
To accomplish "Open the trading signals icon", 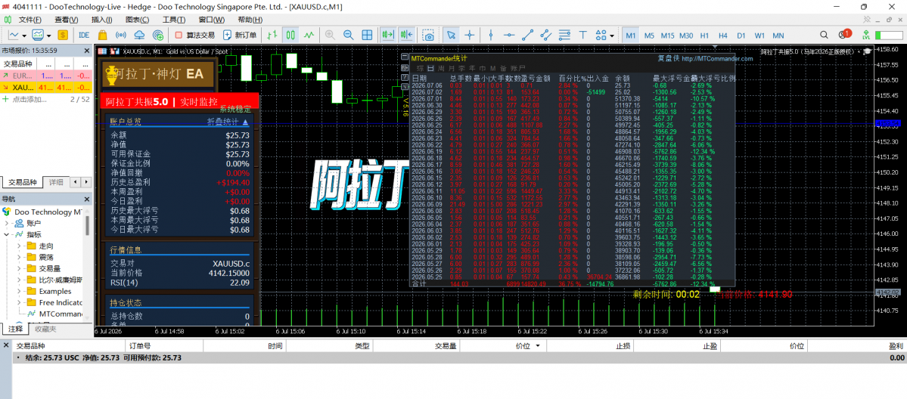I will (x=121, y=35).
